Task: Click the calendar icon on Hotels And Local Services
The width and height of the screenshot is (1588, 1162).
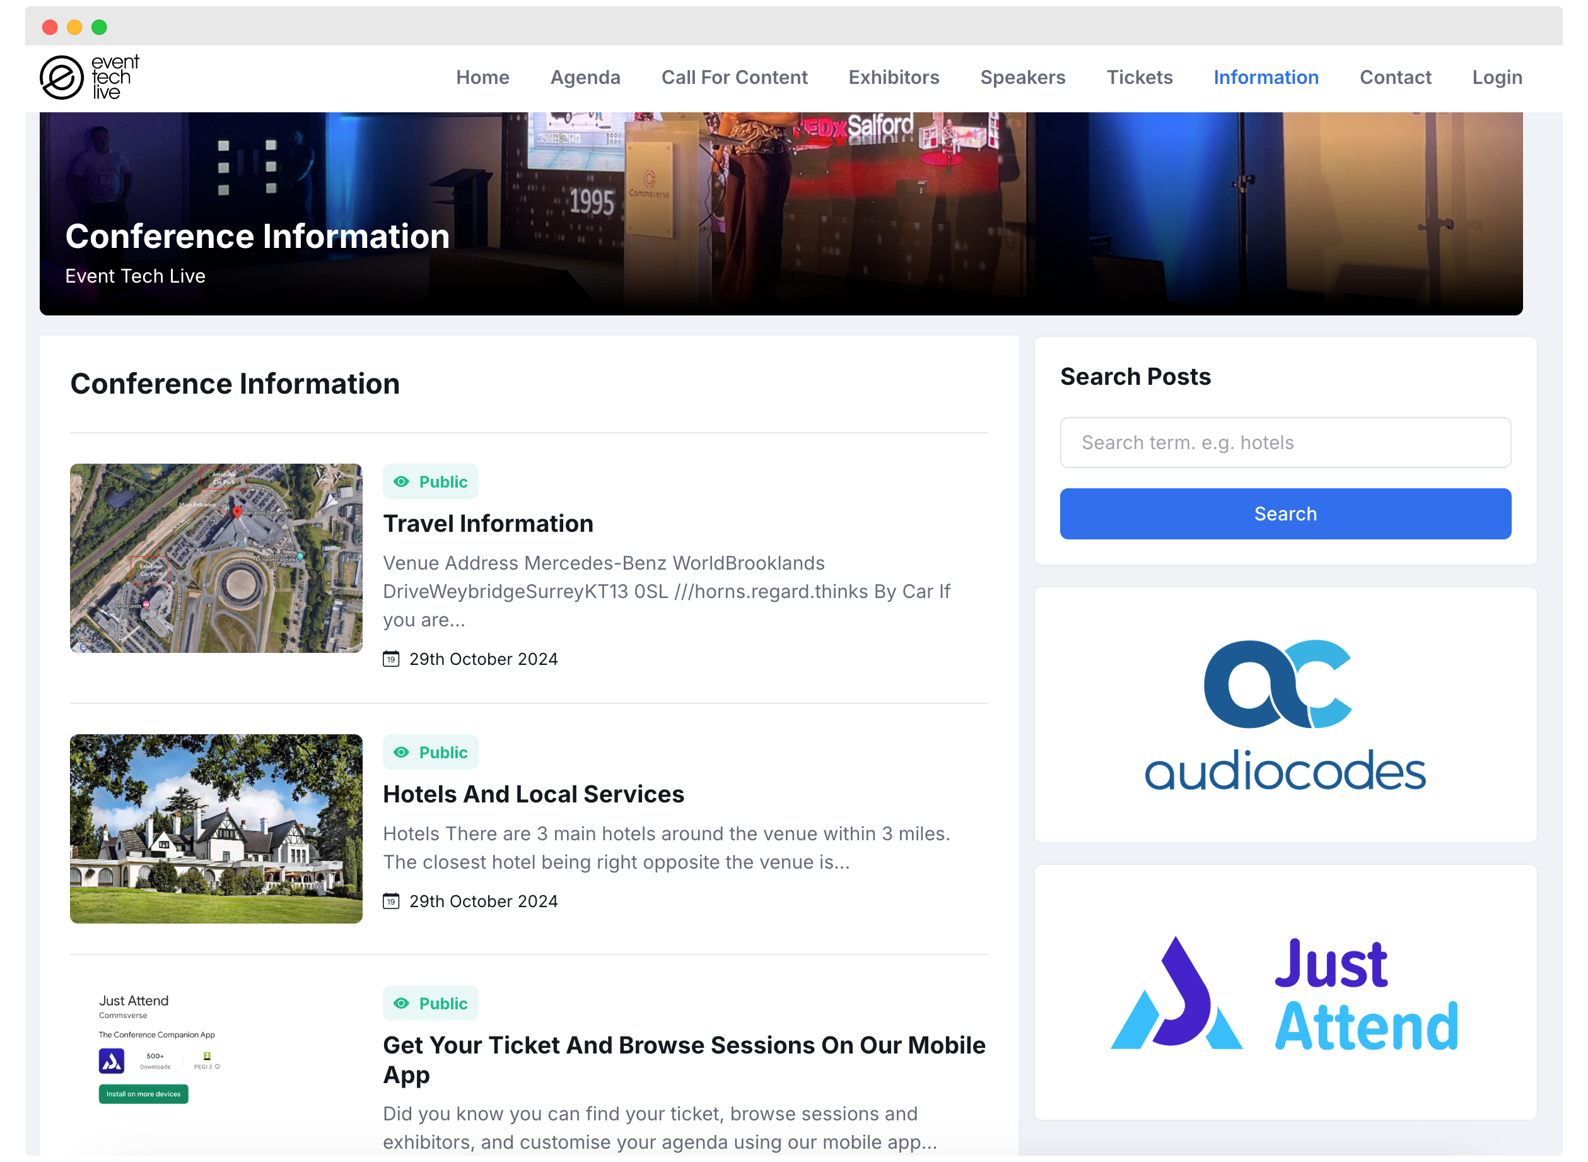Action: pyautogui.click(x=391, y=900)
